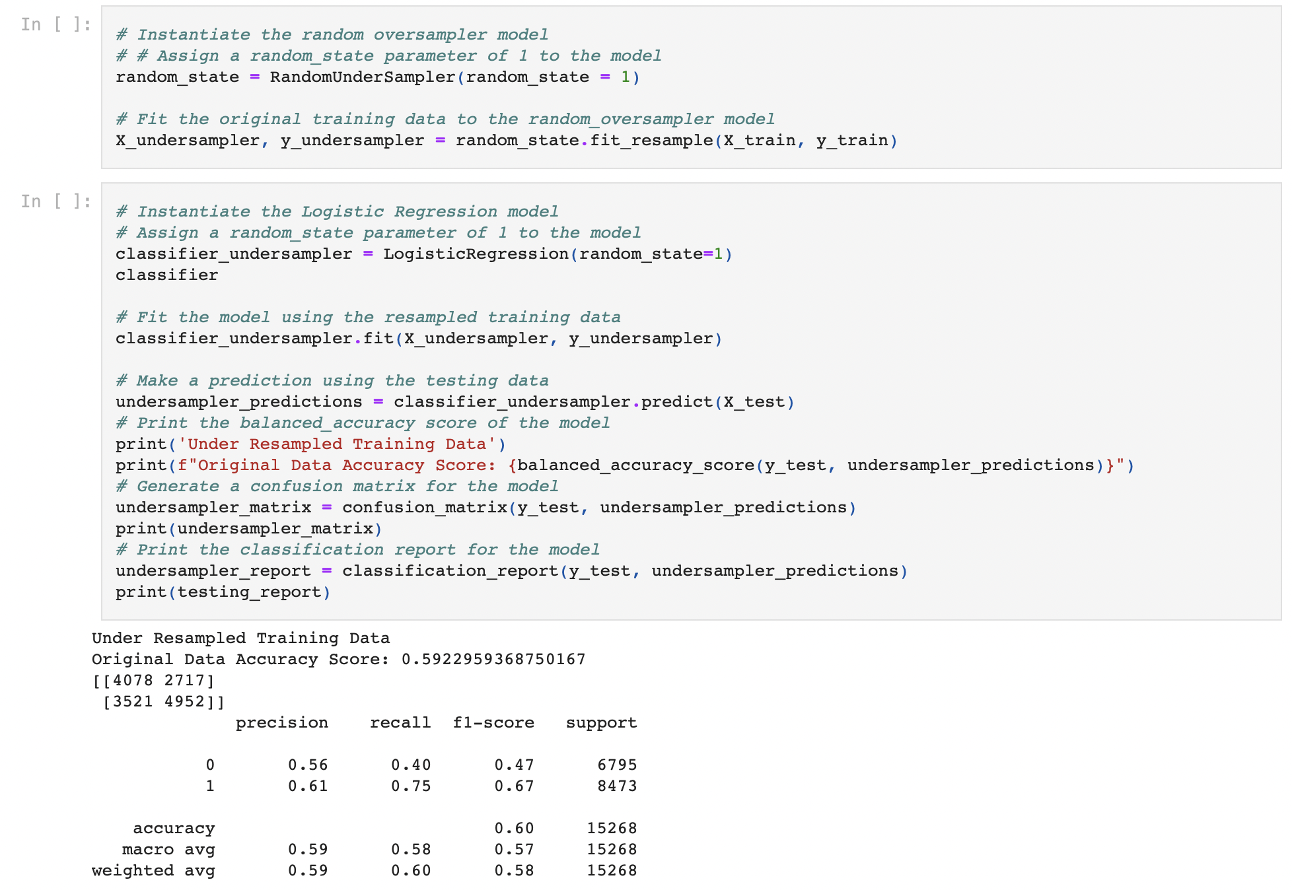This screenshot has width=1292, height=890.
Task: Click the classifier_undersampler.fit code line
Action: tap(416, 338)
